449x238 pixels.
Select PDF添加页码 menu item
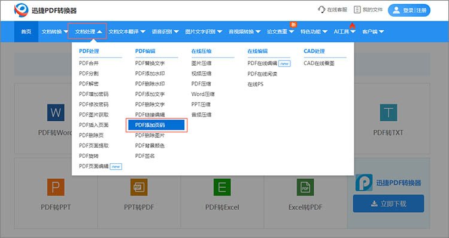click(x=156, y=125)
